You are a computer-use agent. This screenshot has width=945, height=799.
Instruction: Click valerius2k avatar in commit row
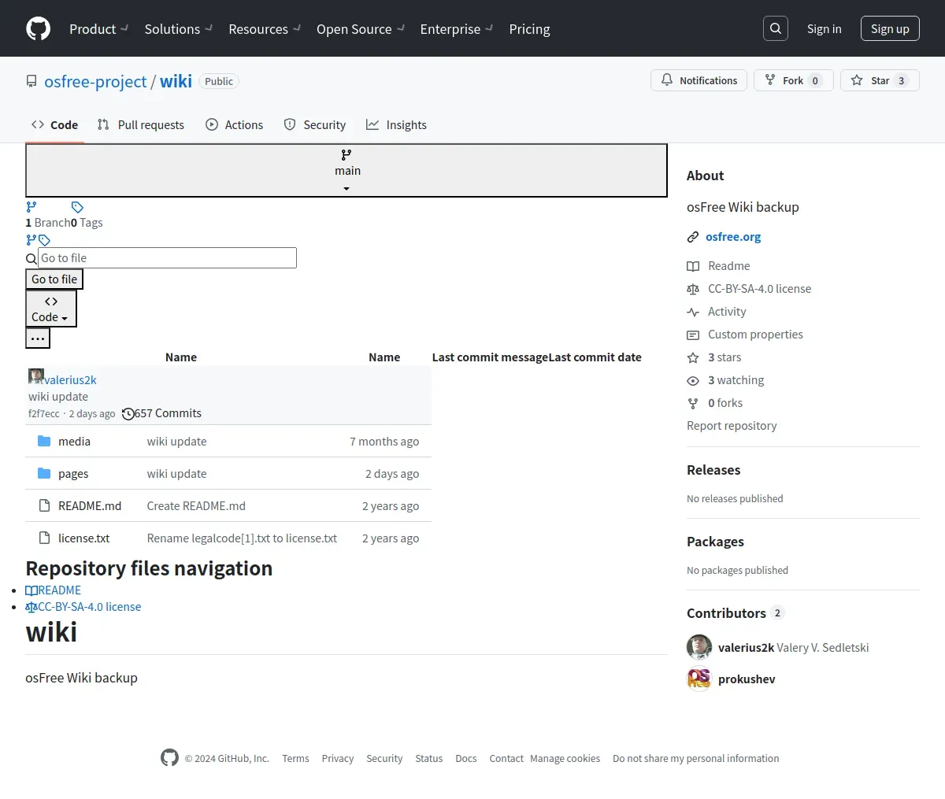[x=35, y=375]
